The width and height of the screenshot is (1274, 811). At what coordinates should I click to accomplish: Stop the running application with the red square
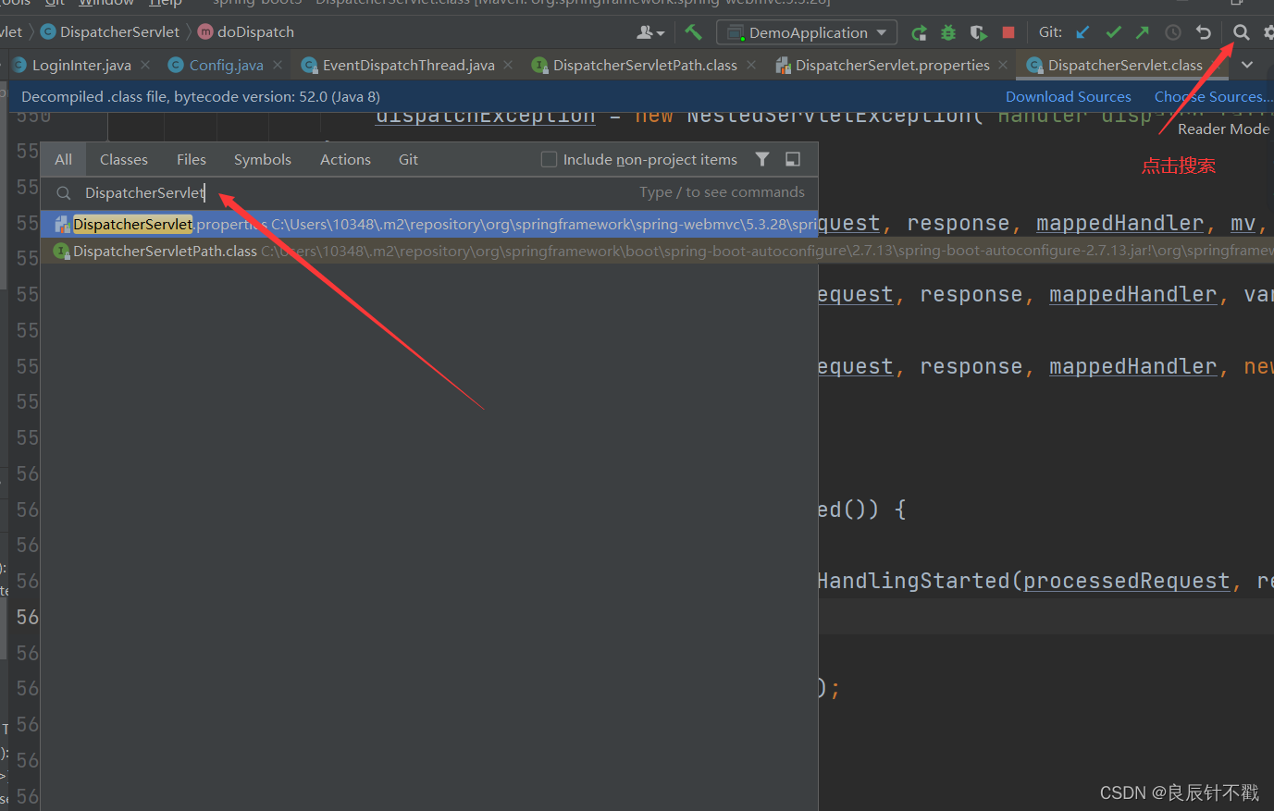pos(1008,32)
